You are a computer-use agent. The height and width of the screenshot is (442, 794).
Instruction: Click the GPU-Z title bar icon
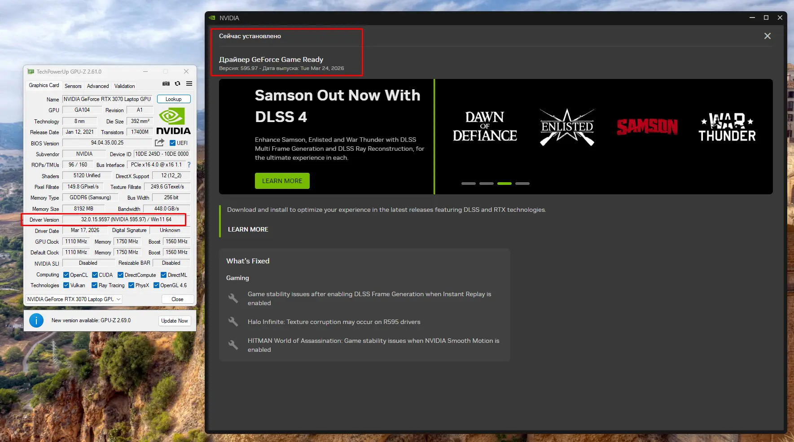coord(31,72)
